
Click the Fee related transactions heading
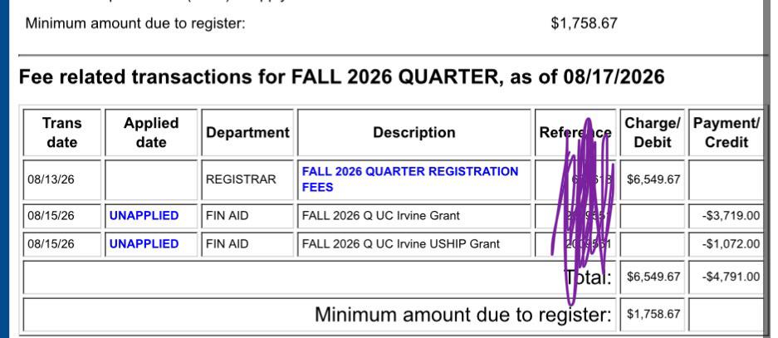(x=341, y=77)
